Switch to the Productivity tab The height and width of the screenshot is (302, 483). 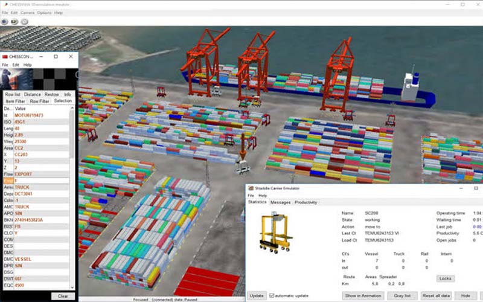pos(305,202)
